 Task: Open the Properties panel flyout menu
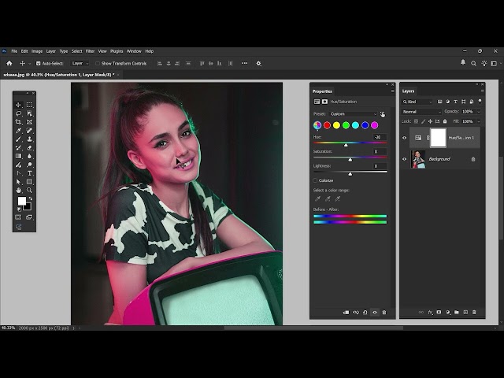pyautogui.click(x=392, y=91)
